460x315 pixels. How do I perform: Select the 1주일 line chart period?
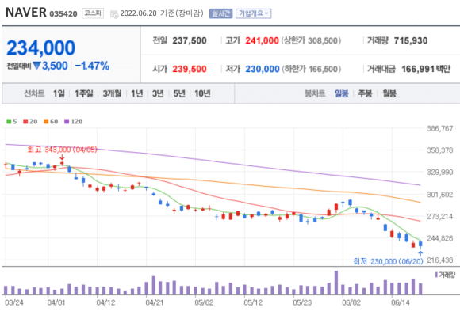click(83, 93)
